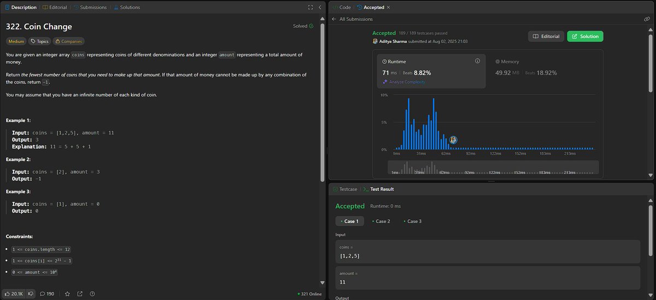Click the coins input value [1,2,5]
This screenshot has width=656, height=300.
click(x=350, y=256)
